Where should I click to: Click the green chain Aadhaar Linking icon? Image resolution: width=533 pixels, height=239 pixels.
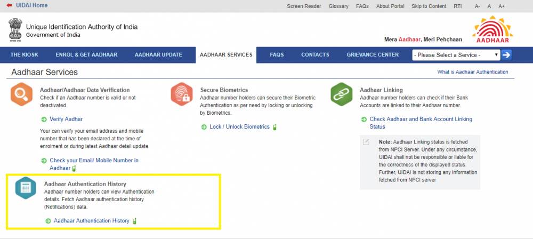[342, 94]
